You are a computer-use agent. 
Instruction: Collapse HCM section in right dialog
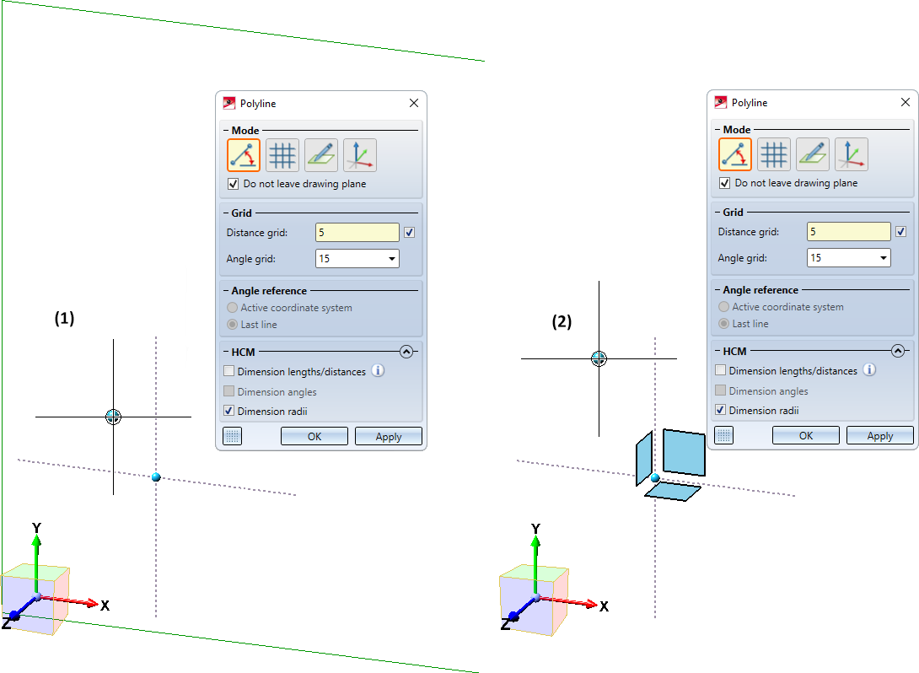point(898,351)
